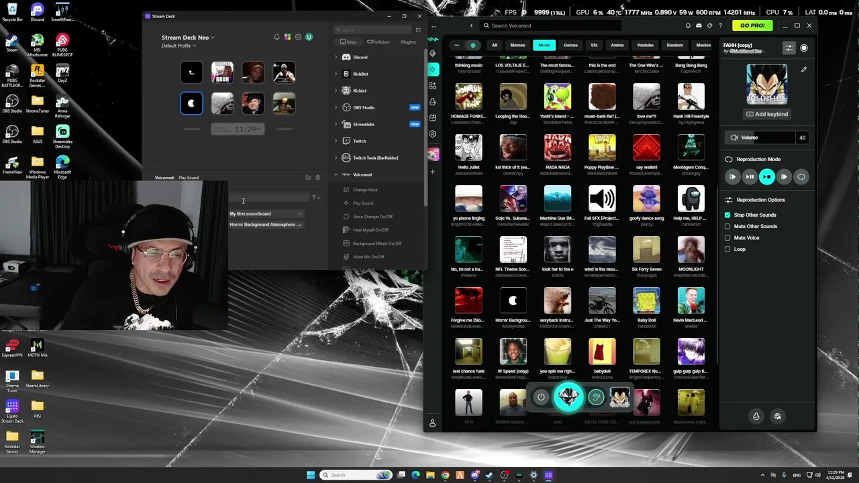This screenshot has height=483, width=859.
Task: Open the Discord link icon in Voicemod header
Action: point(699,25)
